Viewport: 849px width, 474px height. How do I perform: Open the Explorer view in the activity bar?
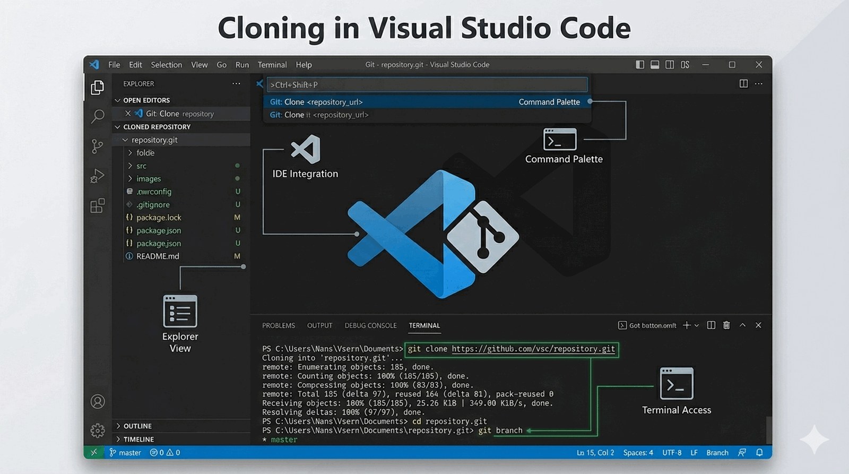(97, 87)
